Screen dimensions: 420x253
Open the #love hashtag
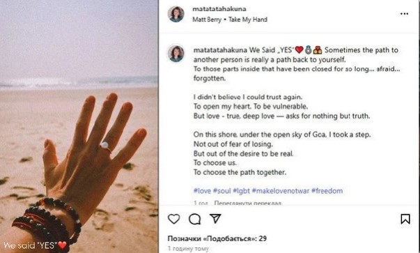[x=202, y=191]
